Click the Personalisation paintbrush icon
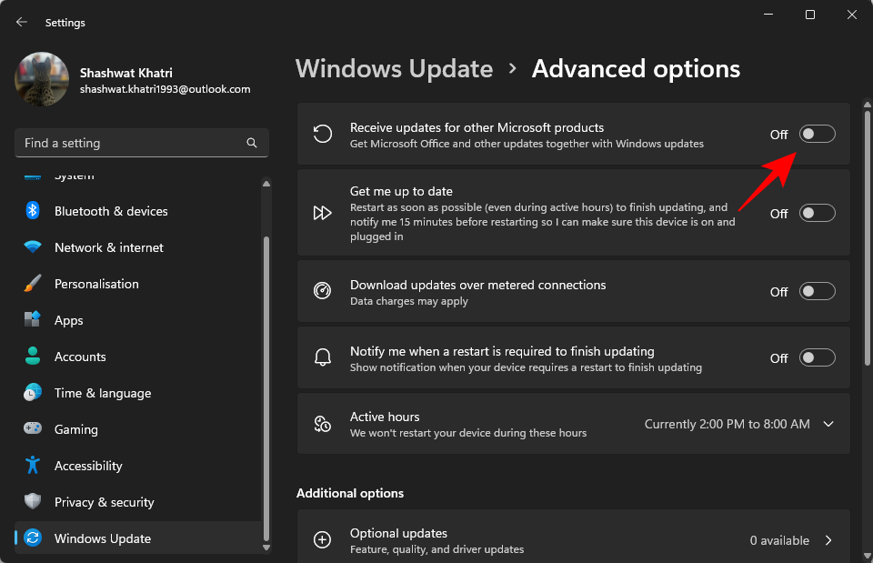873x563 pixels. tap(33, 284)
